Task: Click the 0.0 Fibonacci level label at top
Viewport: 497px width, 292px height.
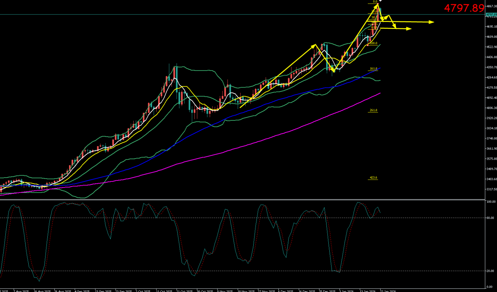Action: 375,2
